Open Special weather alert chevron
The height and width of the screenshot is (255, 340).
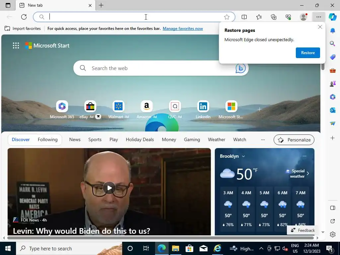coord(308,173)
